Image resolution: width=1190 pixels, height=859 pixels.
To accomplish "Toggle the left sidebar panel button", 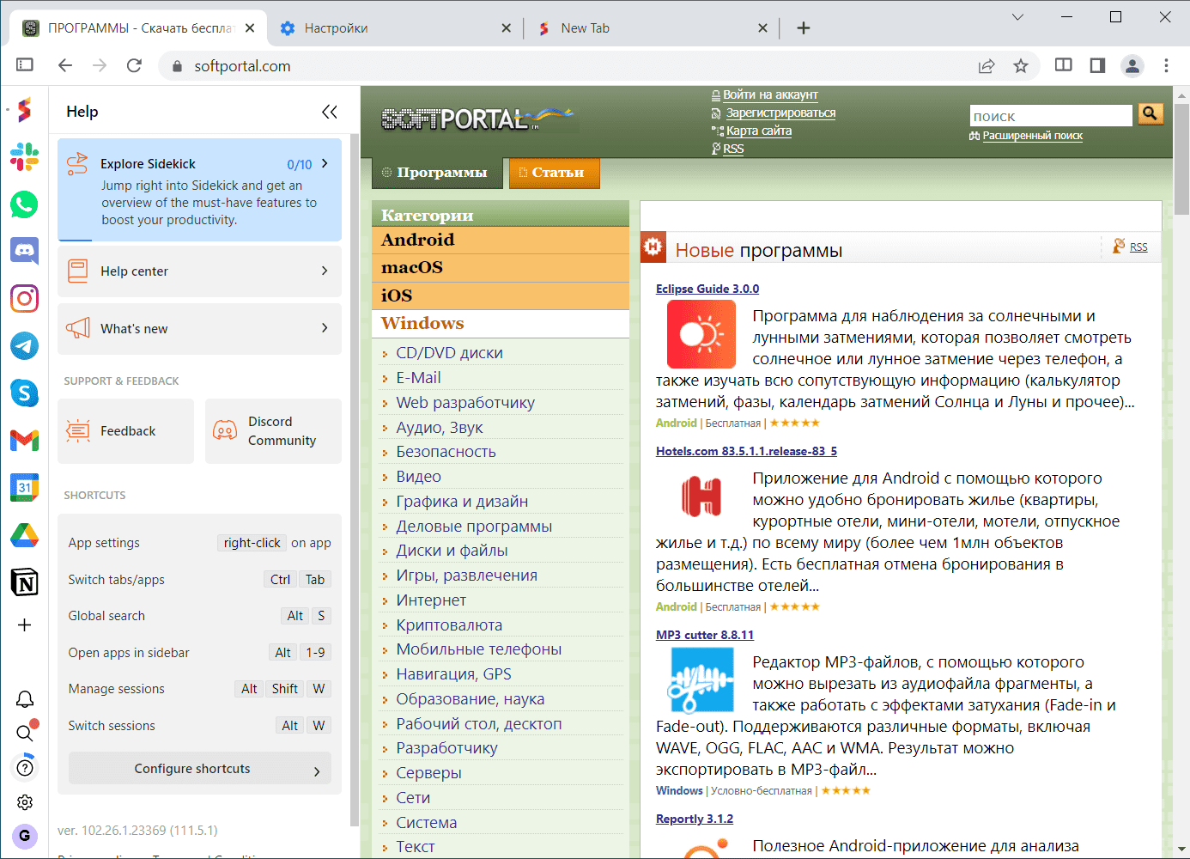I will pyautogui.click(x=25, y=65).
